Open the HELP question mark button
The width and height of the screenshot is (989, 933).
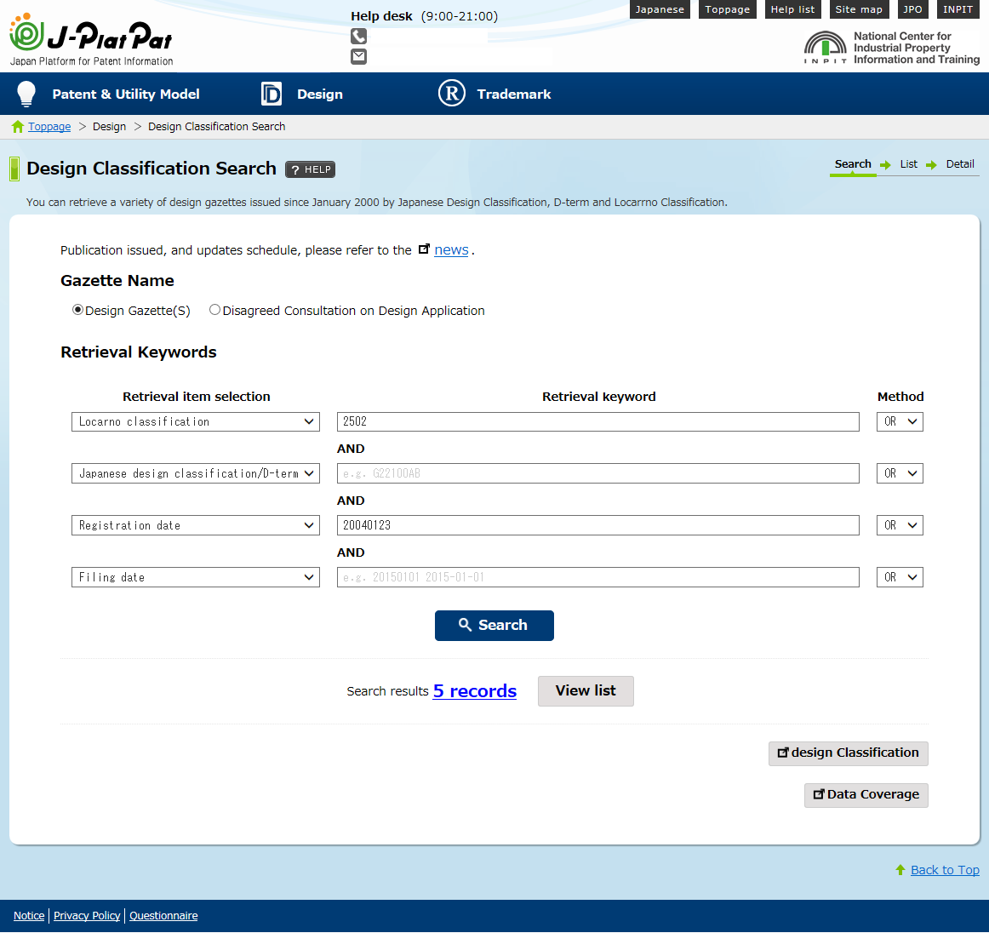tap(310, 169)
